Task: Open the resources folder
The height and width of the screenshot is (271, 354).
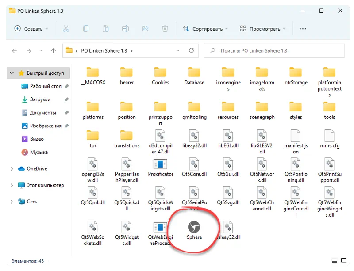Action: (228, 111)
